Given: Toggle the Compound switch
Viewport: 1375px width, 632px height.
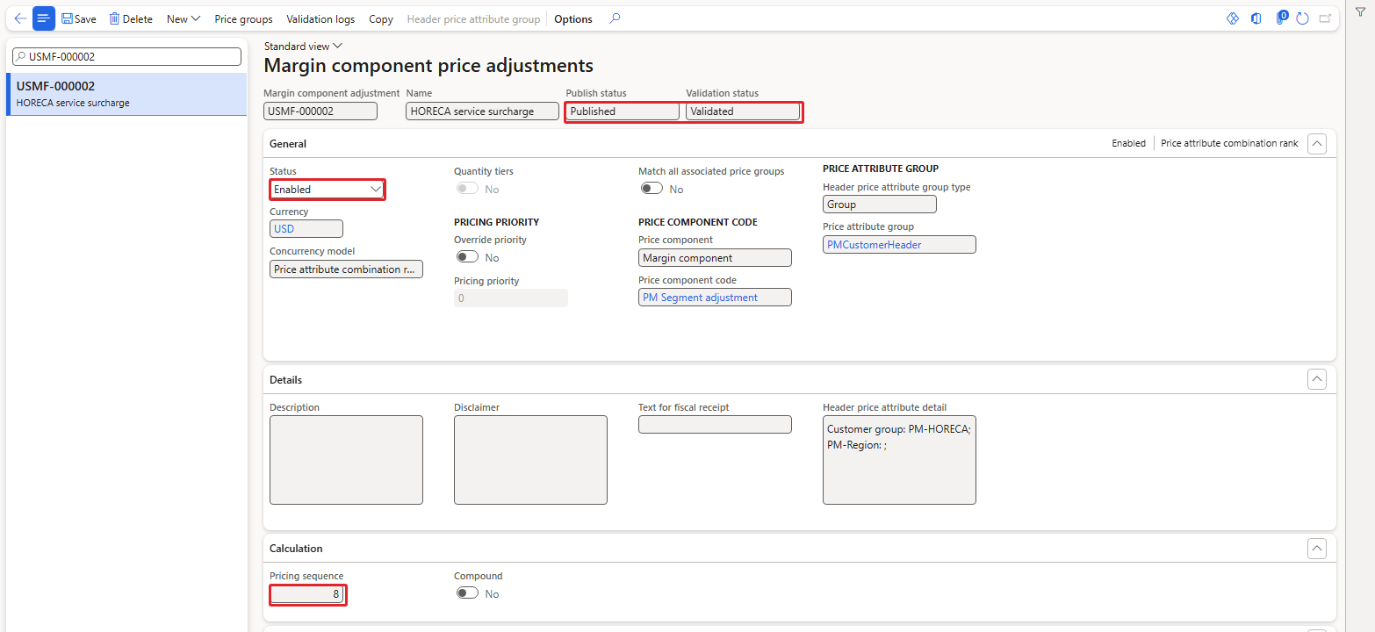Looking at the screenshot, I should (467, 593).
